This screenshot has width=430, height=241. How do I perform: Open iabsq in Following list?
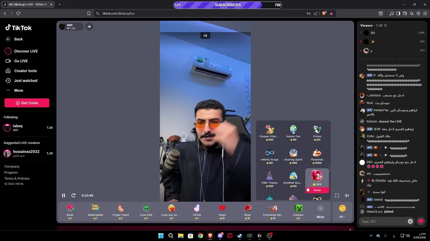(28, 128)
